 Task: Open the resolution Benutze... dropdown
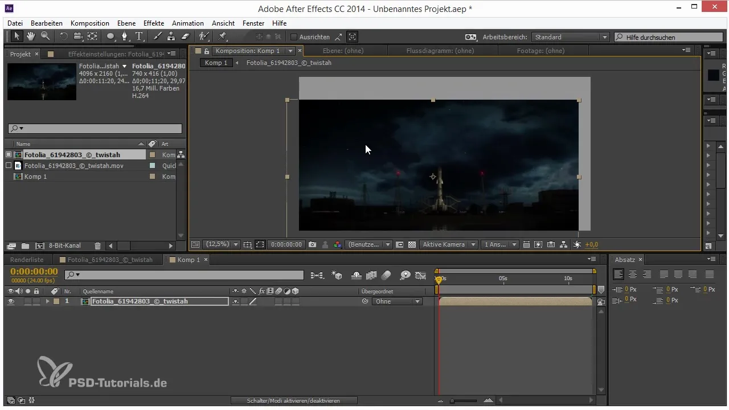[368, 244]
